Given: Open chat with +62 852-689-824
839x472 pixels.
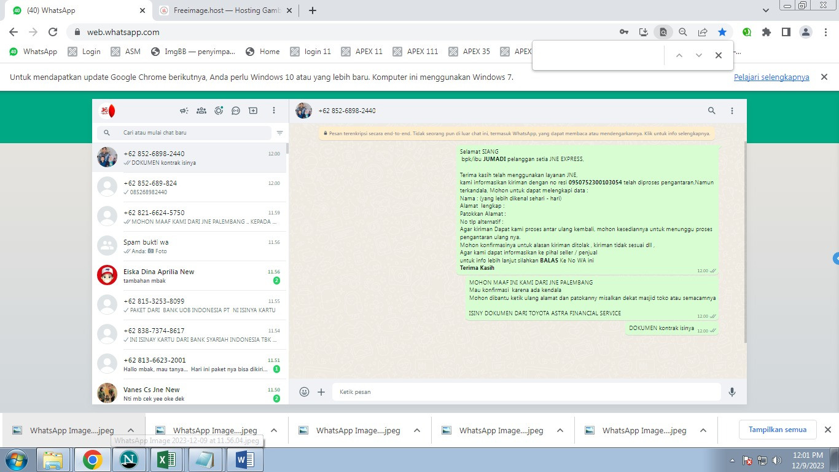Looking at the screenshot, I should click(189, 187).
